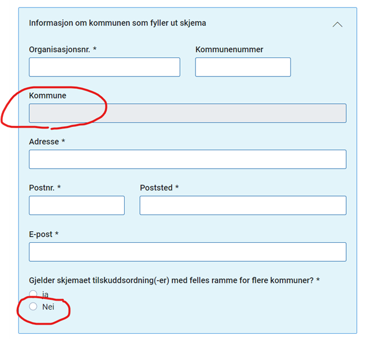Click the Organisasjonsnr. input field
Viewport: 366px width, 339px height.
coord(104,67)
